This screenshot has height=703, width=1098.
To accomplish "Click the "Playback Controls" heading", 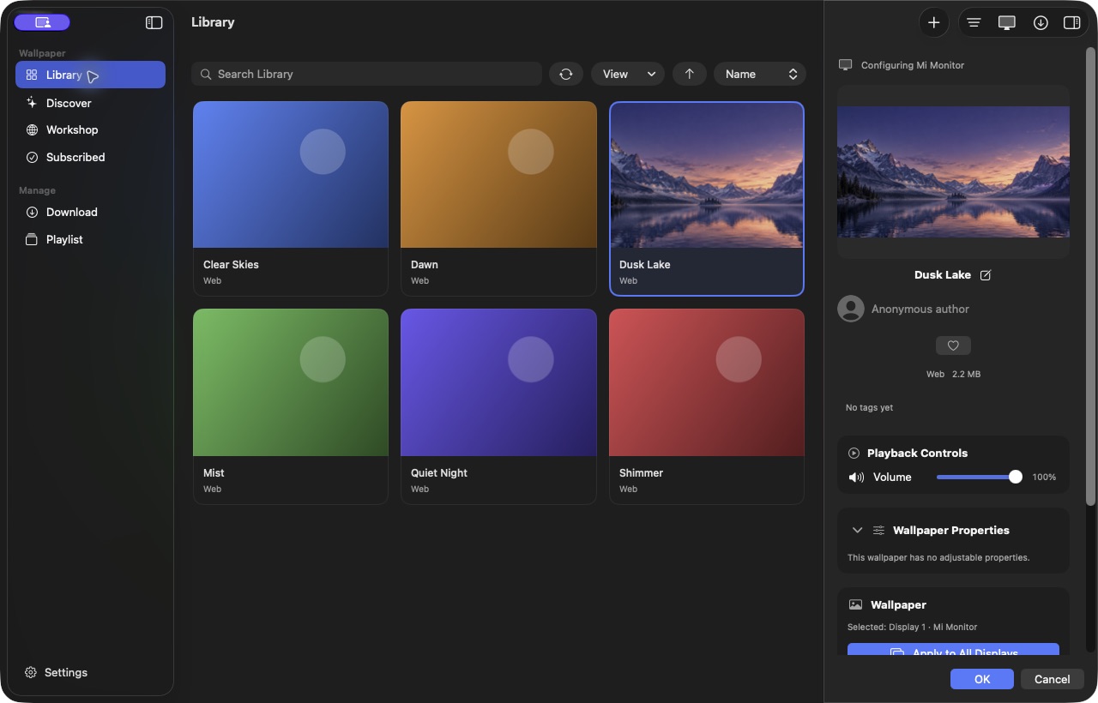I will 917,453.
